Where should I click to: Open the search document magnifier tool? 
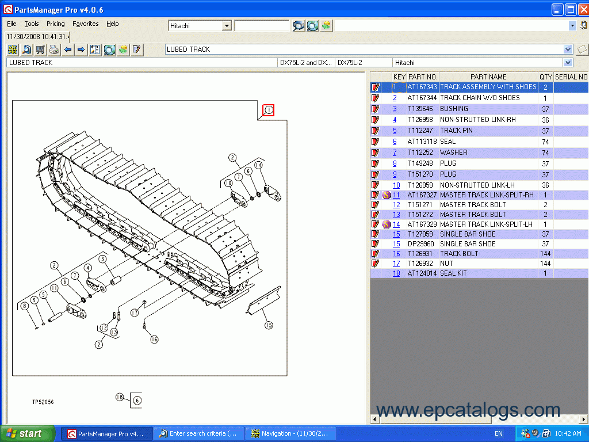[x=26, y=49]
